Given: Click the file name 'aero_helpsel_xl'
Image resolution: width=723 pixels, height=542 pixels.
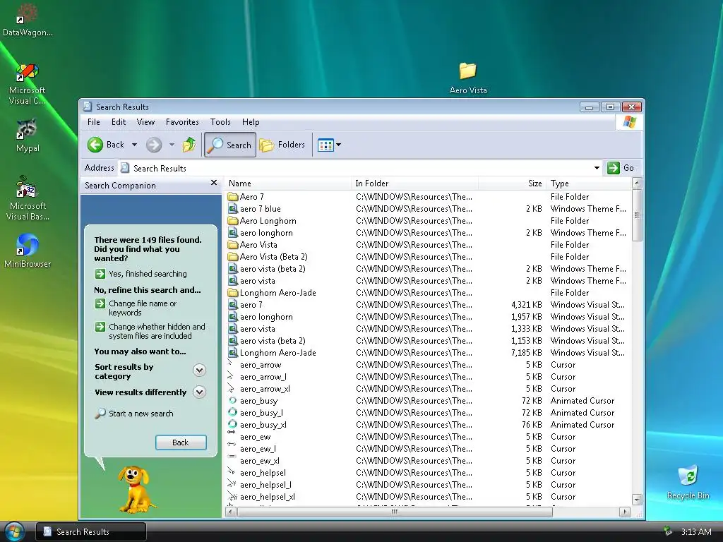Looking at the screenshot, I should pyautogui.click(x=268, y=497).
